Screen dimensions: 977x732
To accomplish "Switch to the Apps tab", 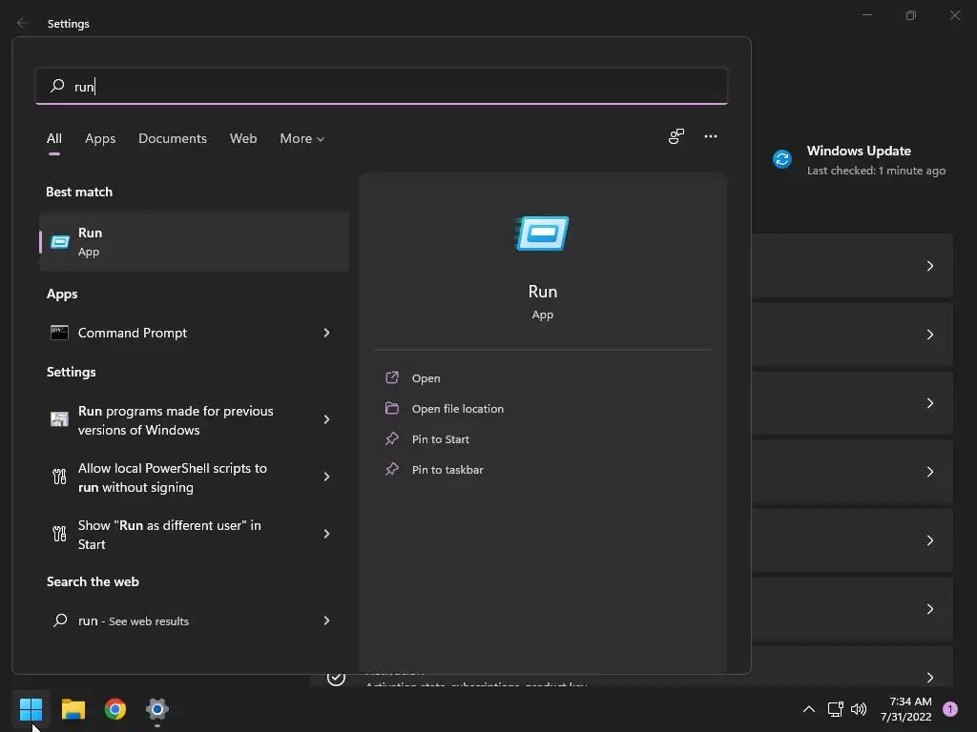I will (100, 138).
